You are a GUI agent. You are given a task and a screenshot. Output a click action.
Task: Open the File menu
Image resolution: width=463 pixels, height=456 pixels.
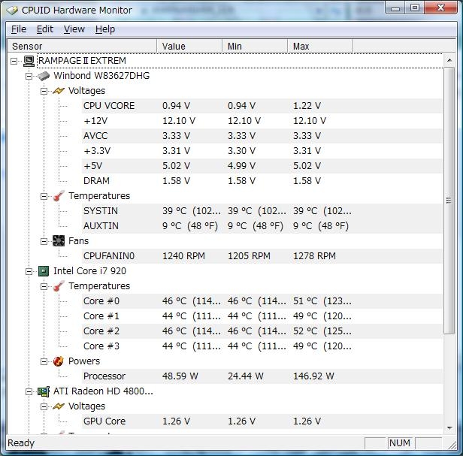click(19, 29)
